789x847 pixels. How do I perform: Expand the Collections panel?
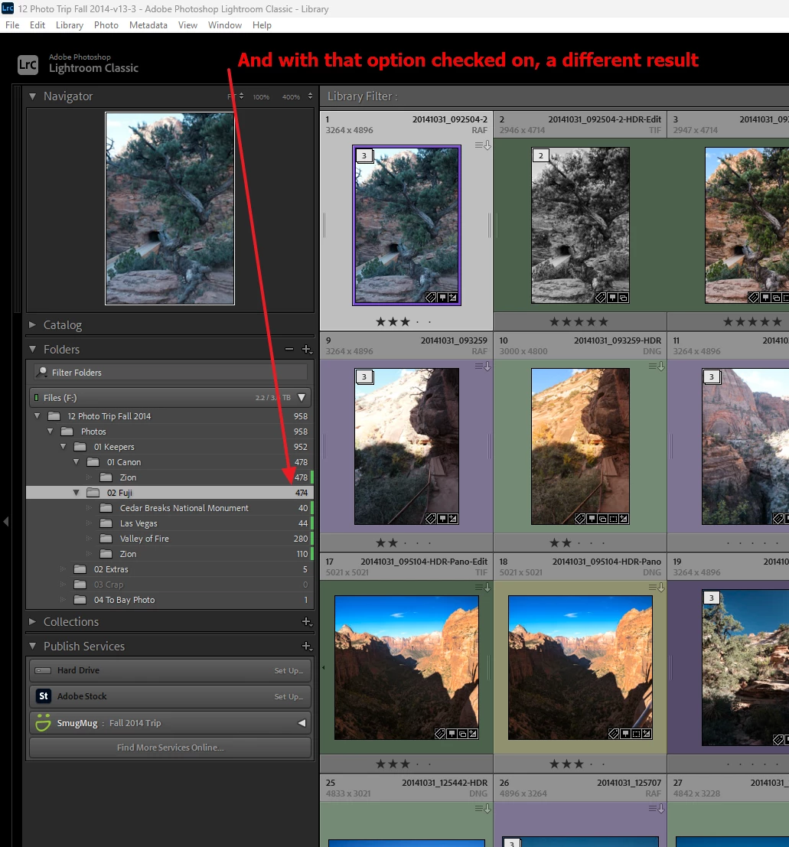coord(32,622)
